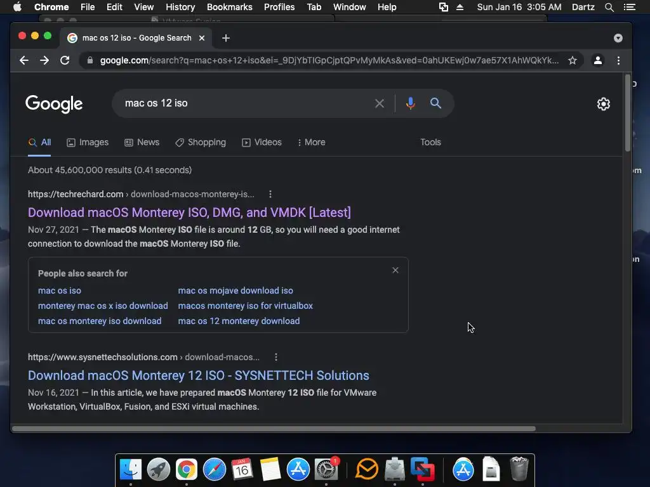Open Spotlight search in the menu bar

pos(609,7)
